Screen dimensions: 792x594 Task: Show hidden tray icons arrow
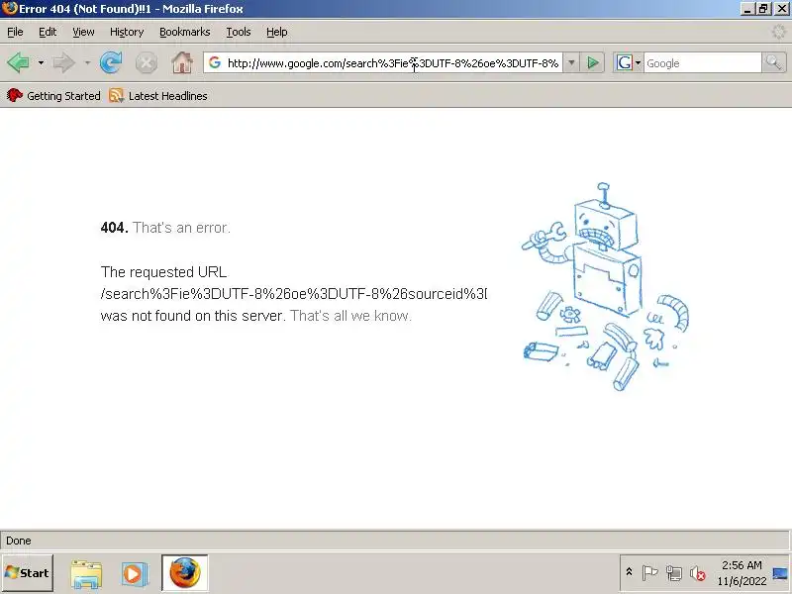630,572
